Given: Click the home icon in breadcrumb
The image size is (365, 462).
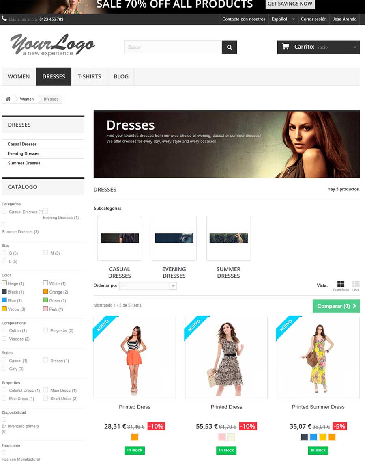Looking at the screenshot, I should point(7,99).
